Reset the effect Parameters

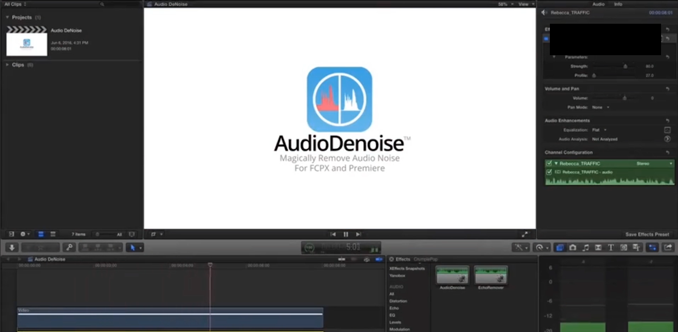[x=667, y=57]
